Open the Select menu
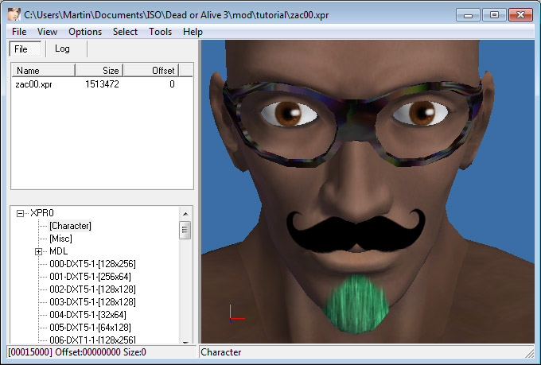 click(125, 32)
